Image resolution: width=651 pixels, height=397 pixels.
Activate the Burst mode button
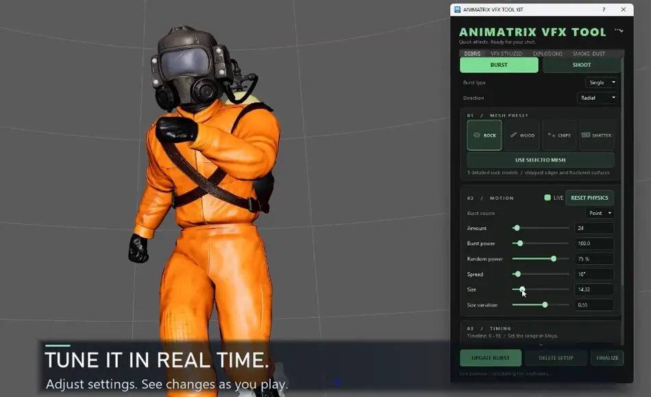pyautogui.click(x=499, y=65)
